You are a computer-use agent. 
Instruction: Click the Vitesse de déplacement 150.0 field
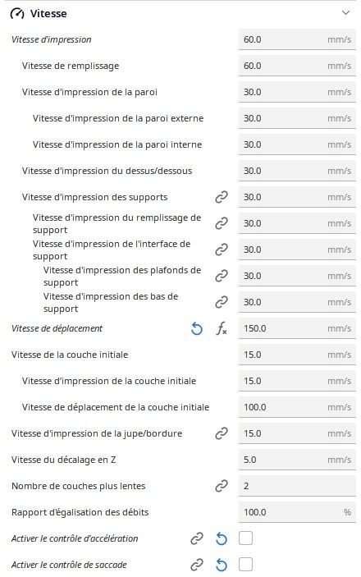(x=297, y=328)
